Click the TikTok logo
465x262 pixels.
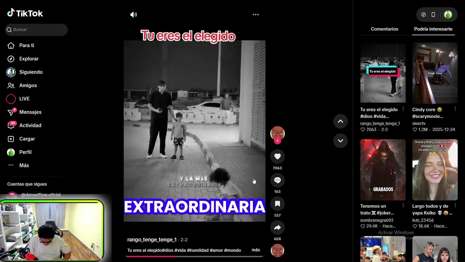pos(25,13)
